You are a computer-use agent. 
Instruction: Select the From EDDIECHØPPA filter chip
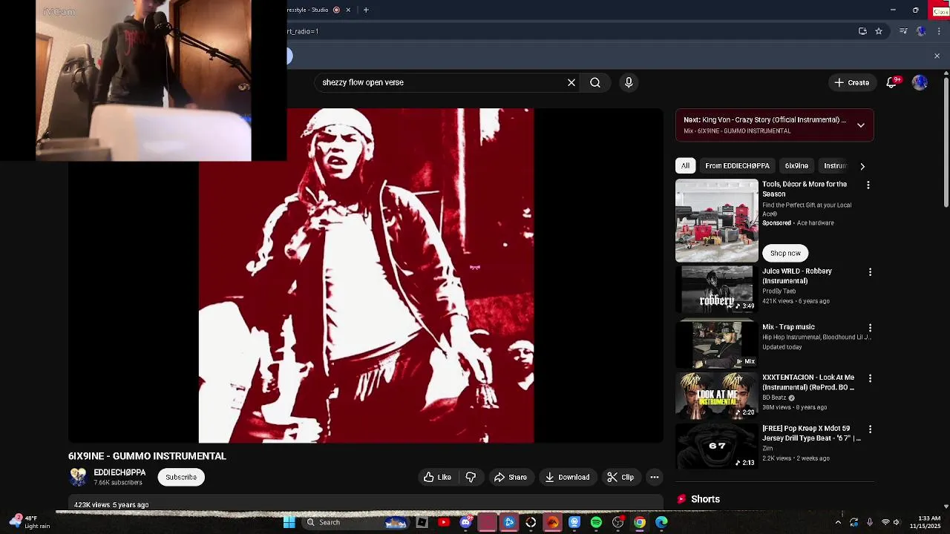(x=737, y=166)
